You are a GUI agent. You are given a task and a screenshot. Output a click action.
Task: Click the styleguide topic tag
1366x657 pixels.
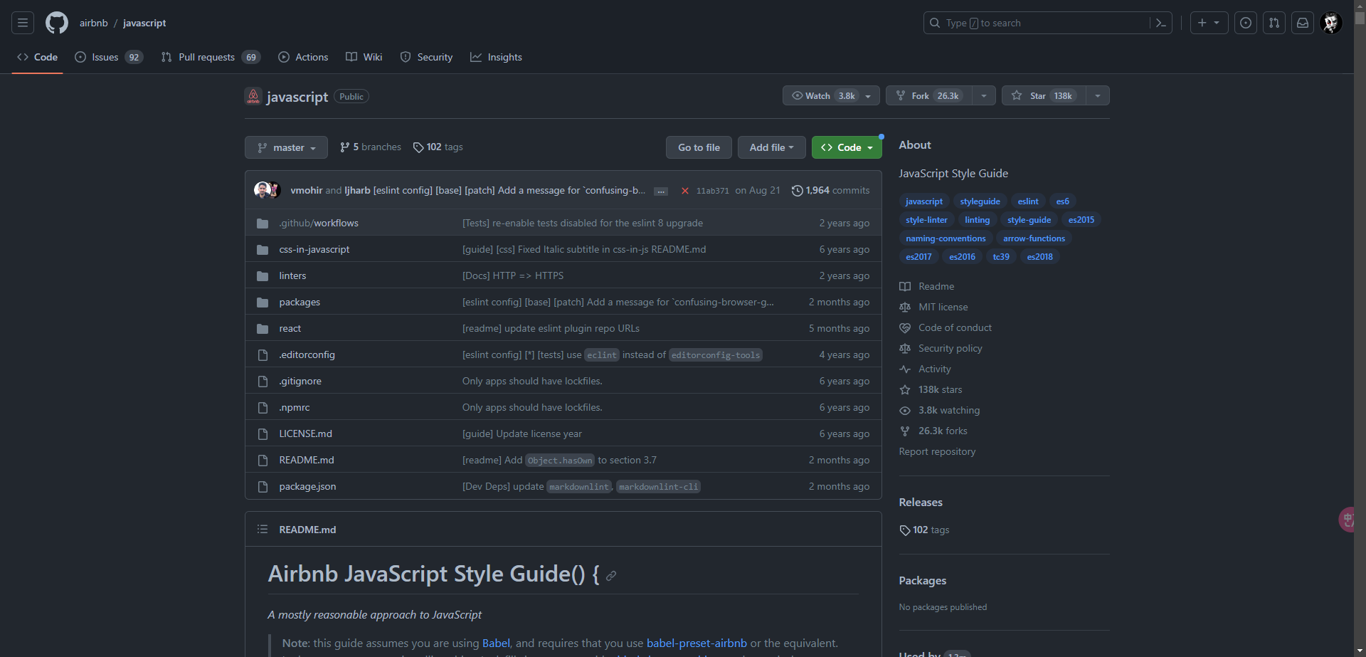point(980,201)
